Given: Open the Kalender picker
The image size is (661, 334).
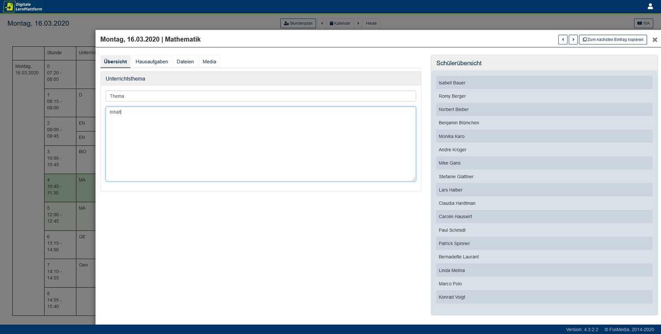Looking at the screenshot, I should click(x=340, y=23).
